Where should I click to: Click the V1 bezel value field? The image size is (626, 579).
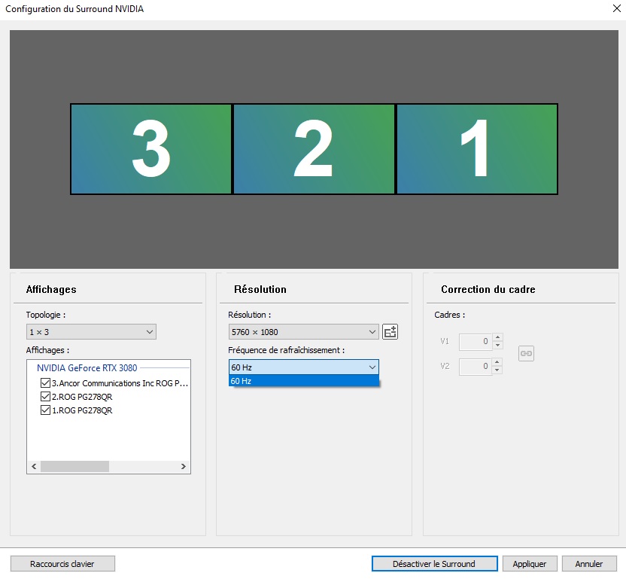475,342
